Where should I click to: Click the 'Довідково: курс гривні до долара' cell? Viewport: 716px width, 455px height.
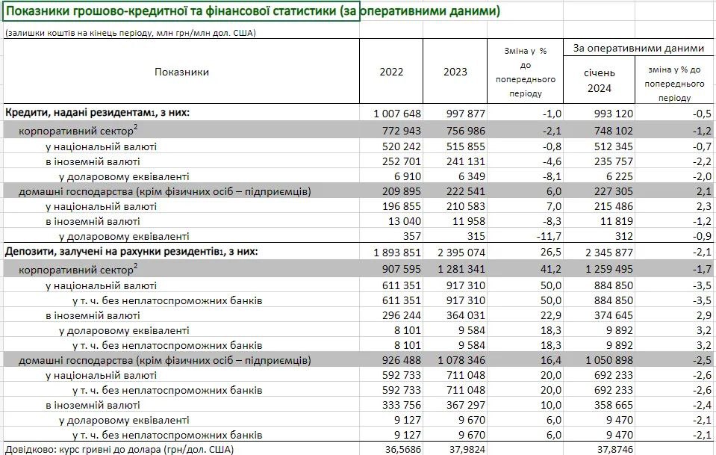(x=119, y=448)
